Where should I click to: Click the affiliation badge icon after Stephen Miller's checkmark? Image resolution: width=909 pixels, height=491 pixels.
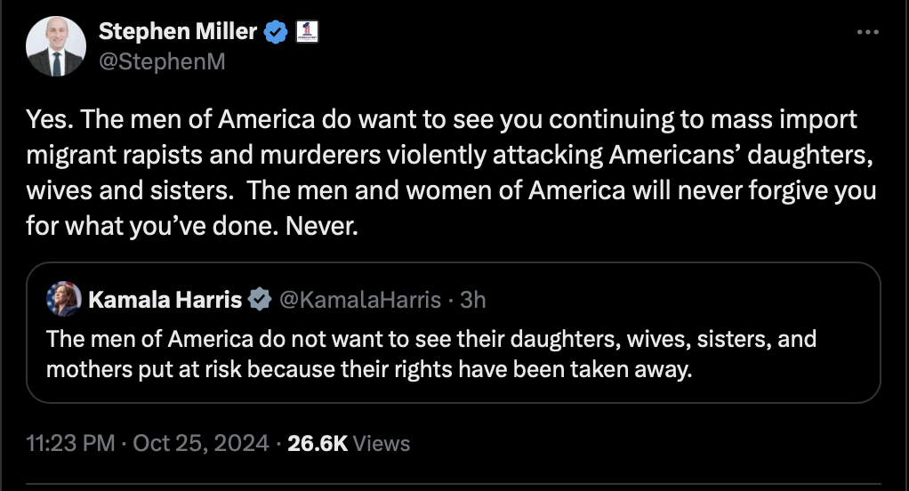pos(306,33)
